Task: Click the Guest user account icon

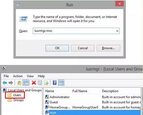Action: (47, 102)
